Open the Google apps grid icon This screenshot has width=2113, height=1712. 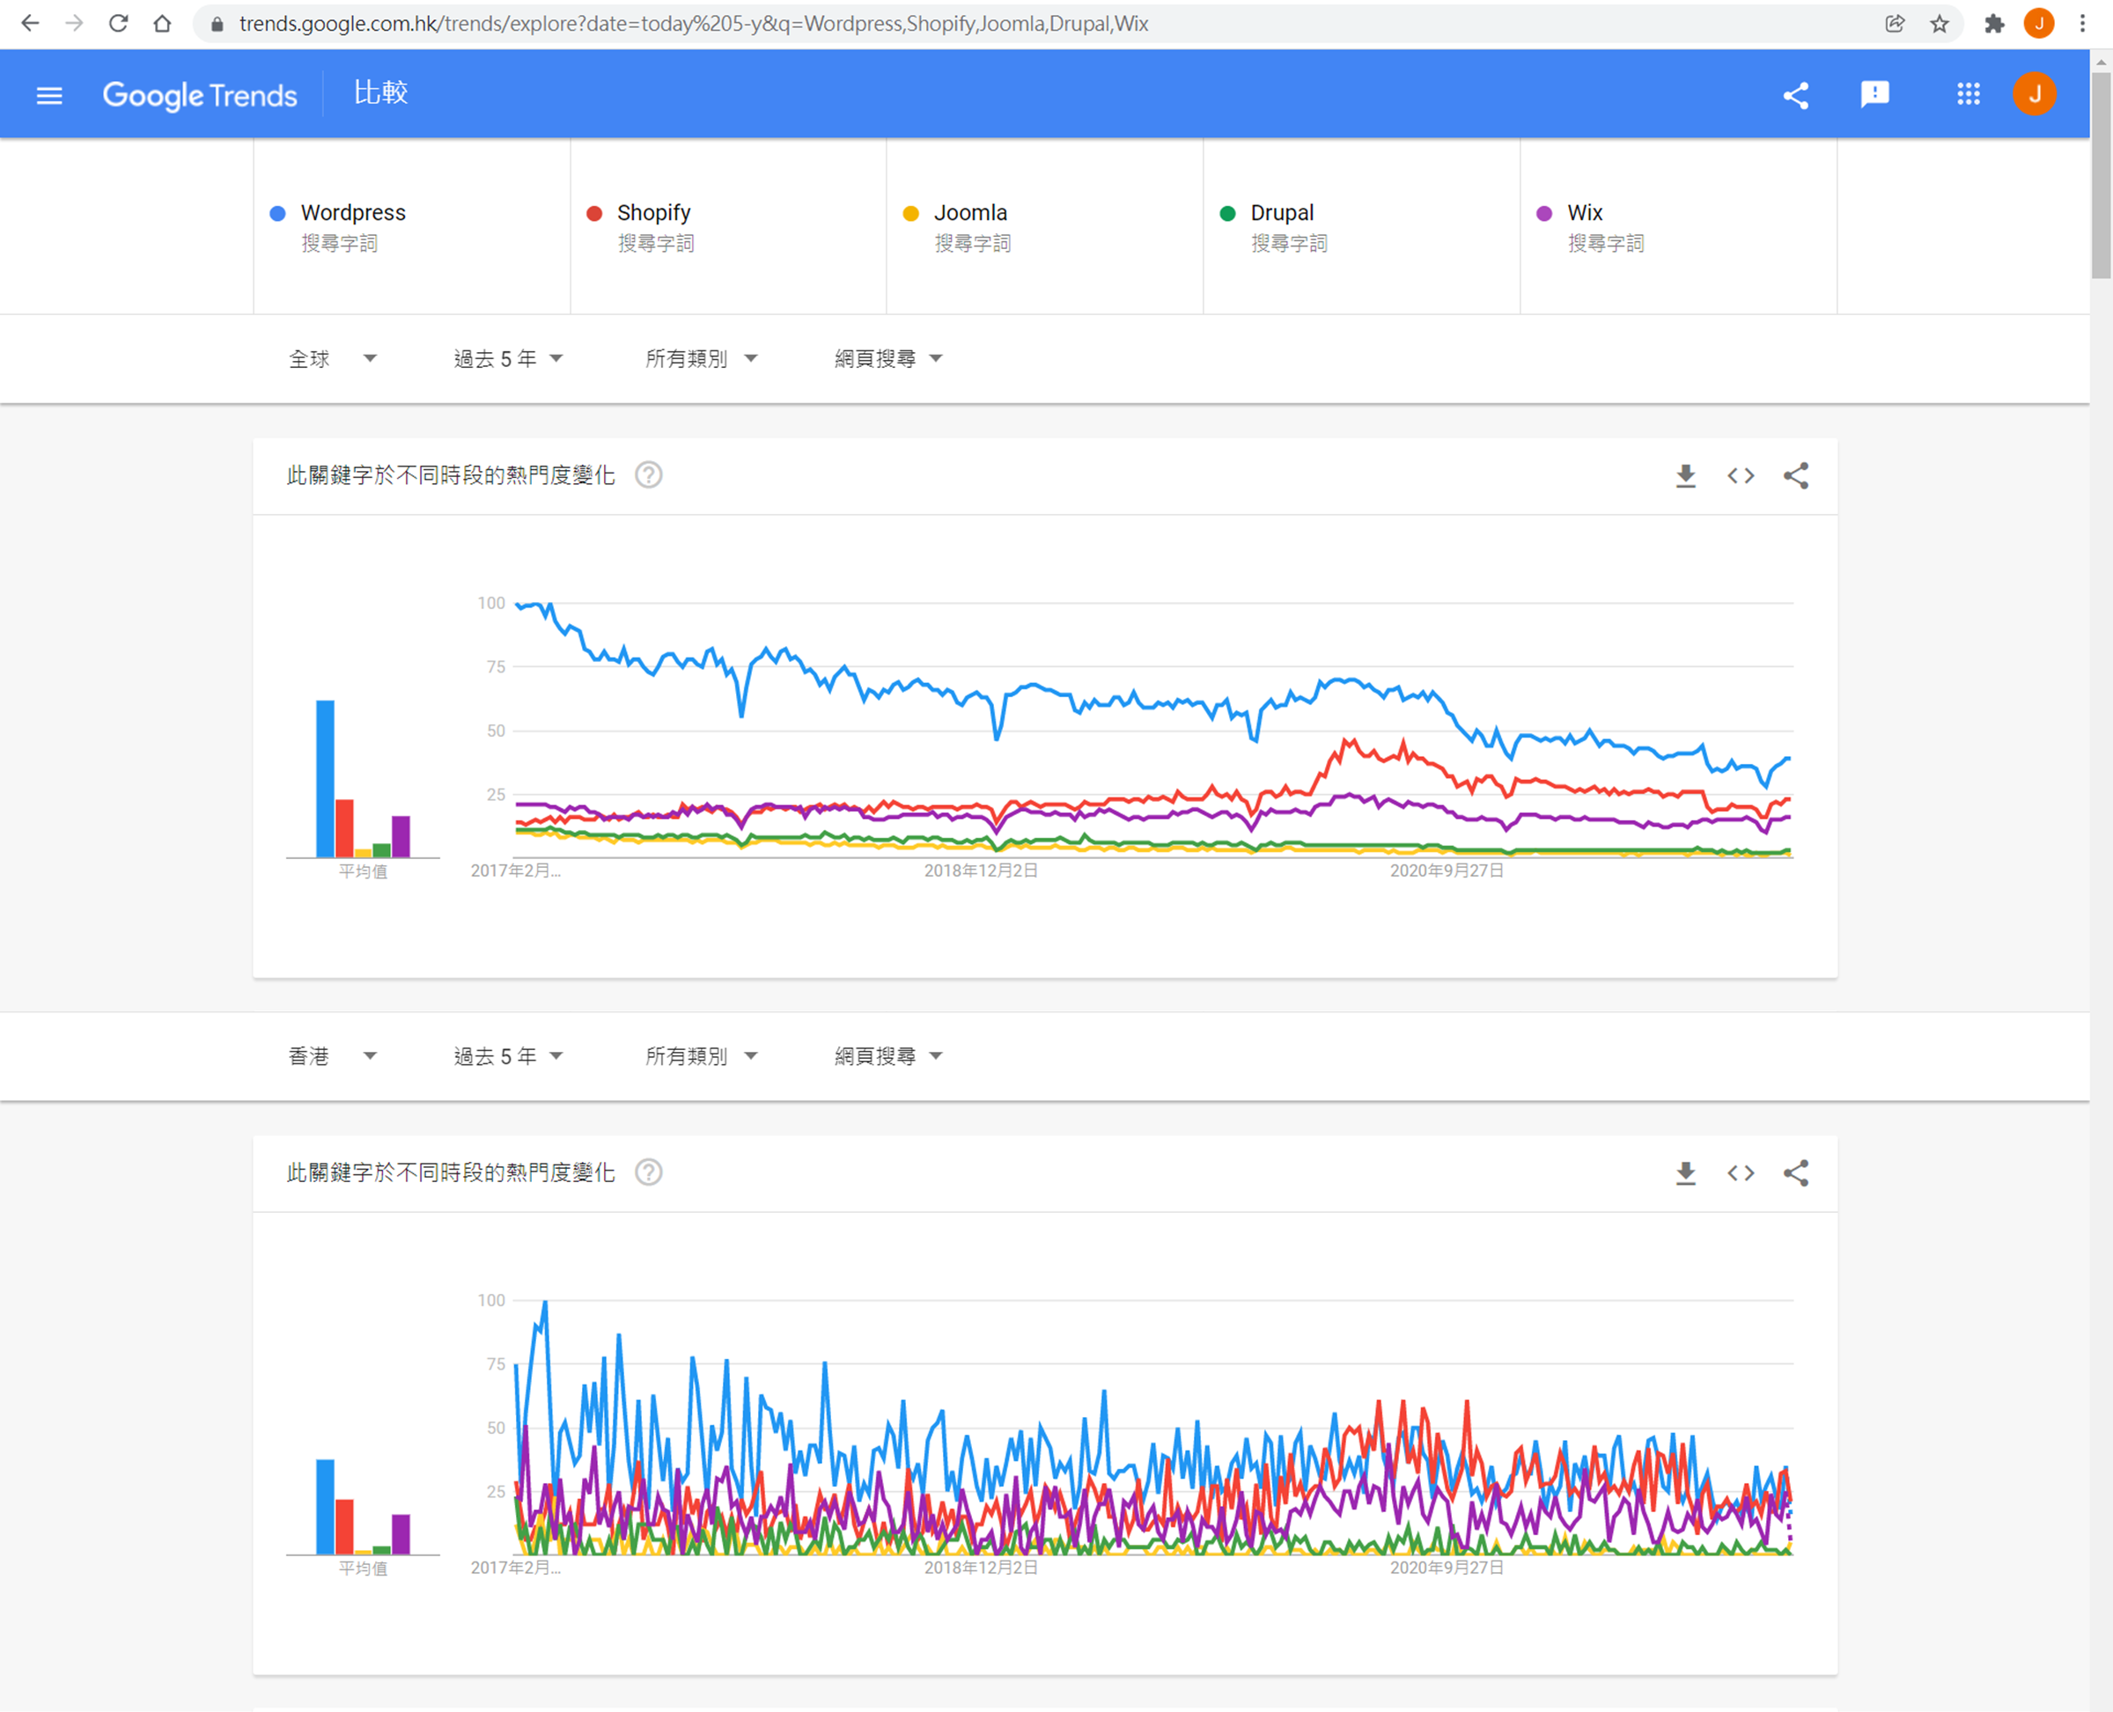point(1968,95)
